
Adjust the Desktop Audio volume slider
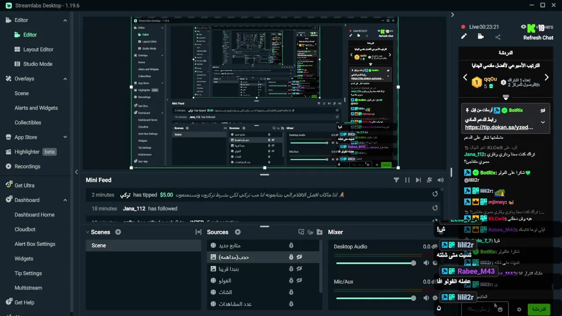(x=376, y=263)
